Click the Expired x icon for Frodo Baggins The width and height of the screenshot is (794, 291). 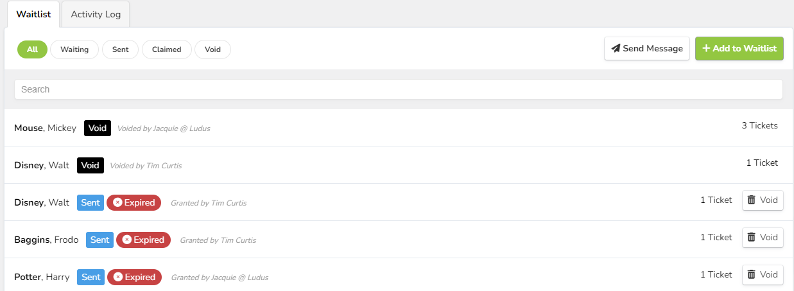[127, 240]
